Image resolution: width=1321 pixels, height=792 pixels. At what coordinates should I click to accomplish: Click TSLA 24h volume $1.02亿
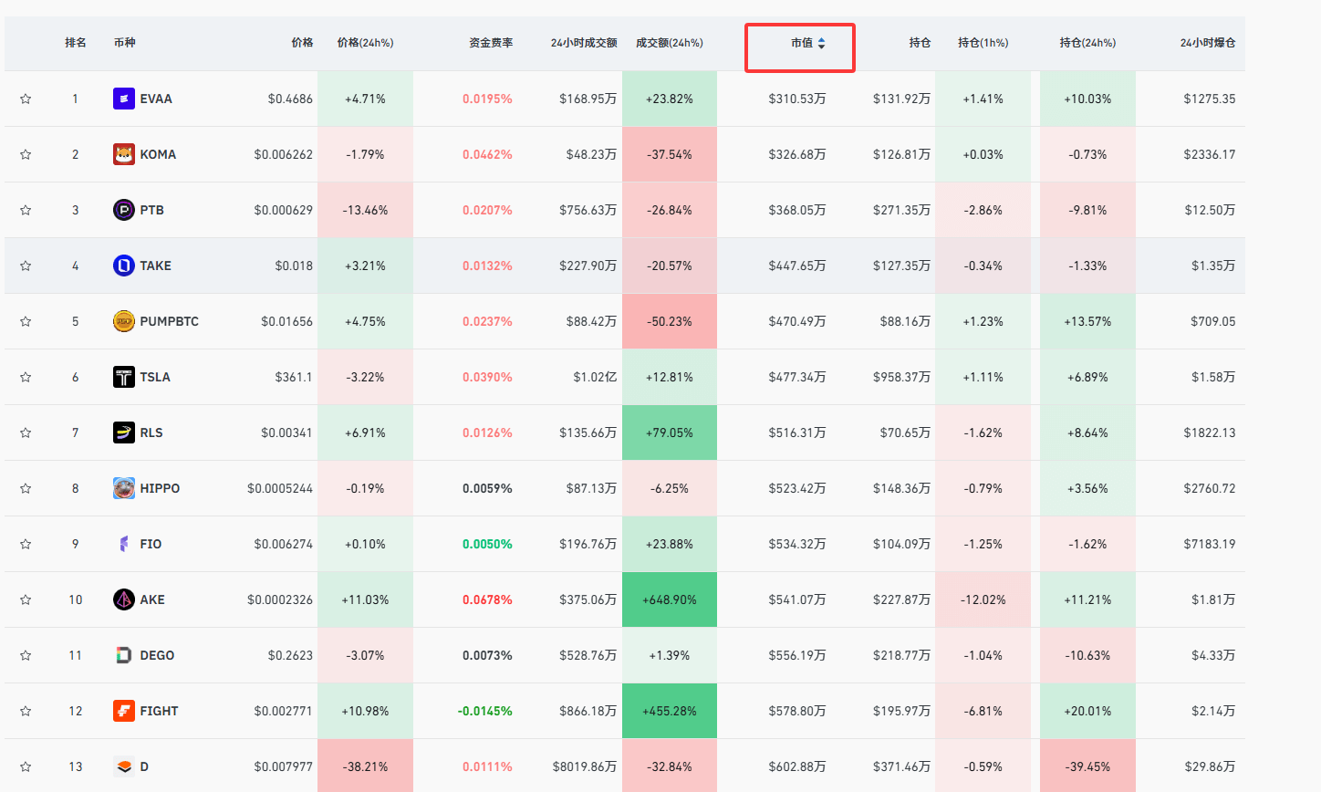(x=595, y=377)
